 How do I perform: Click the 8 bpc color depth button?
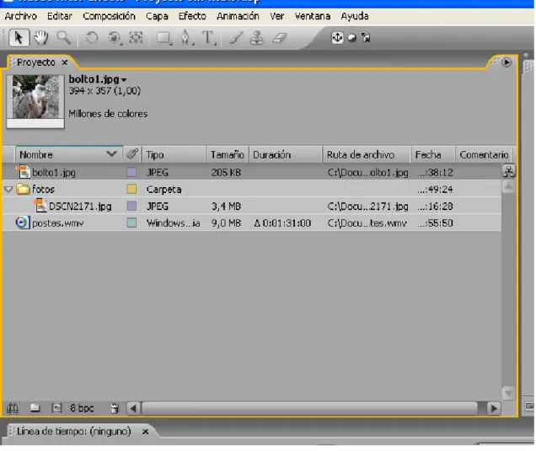pyautogui.click(x=82, y=408)
